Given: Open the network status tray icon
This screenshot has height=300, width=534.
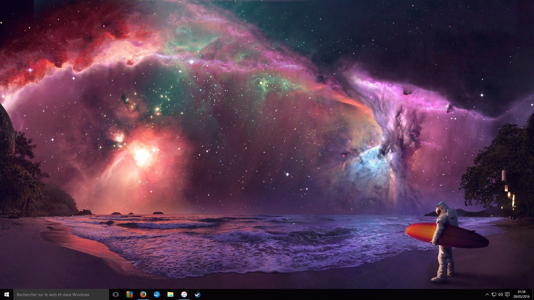Looking at the screenshot, I should (494, 294).
